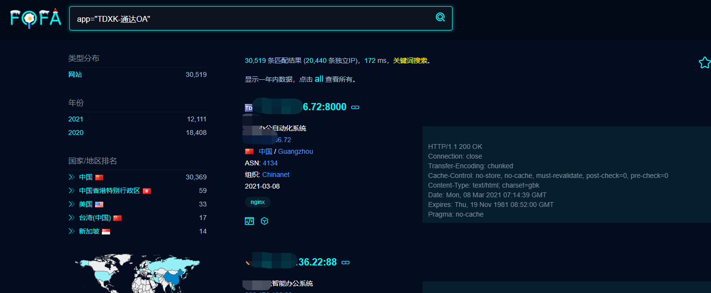Image resolution: width=711 pixels, height=293 pixels.
Task: Click the nginx tag
Action: tap(258, 202)
